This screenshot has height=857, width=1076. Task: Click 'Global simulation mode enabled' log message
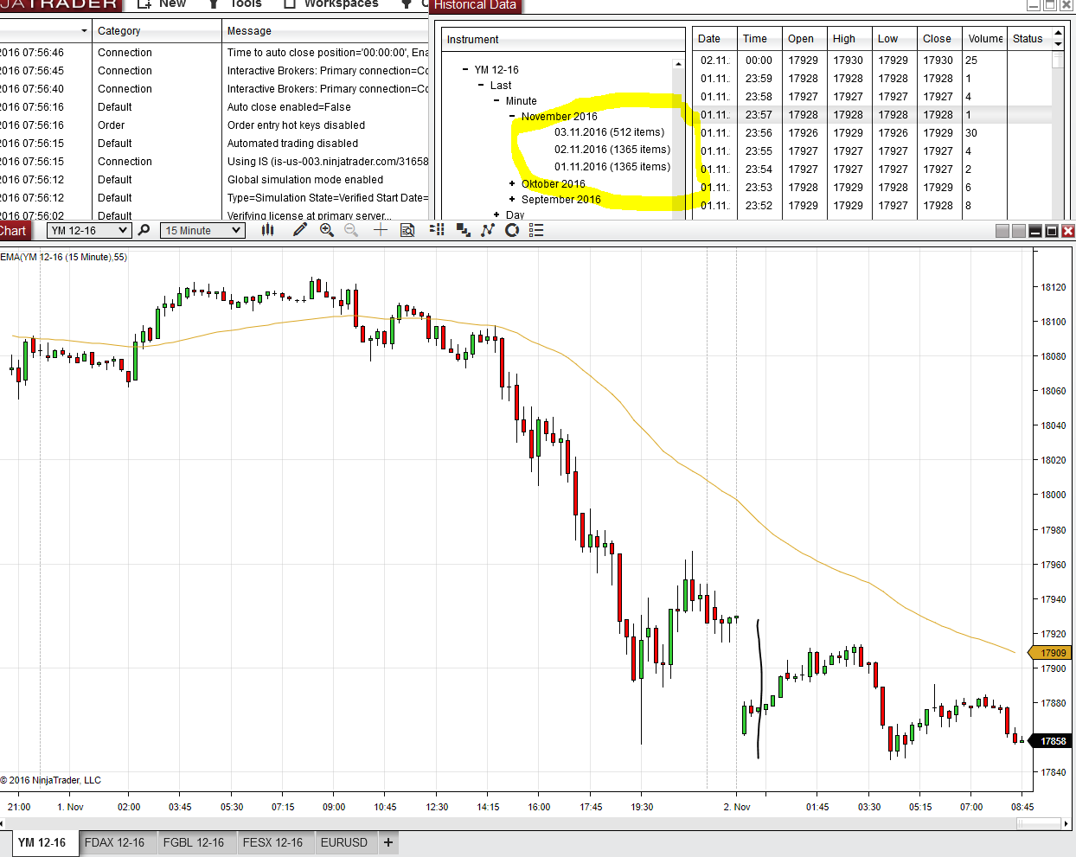pos(305,180)
